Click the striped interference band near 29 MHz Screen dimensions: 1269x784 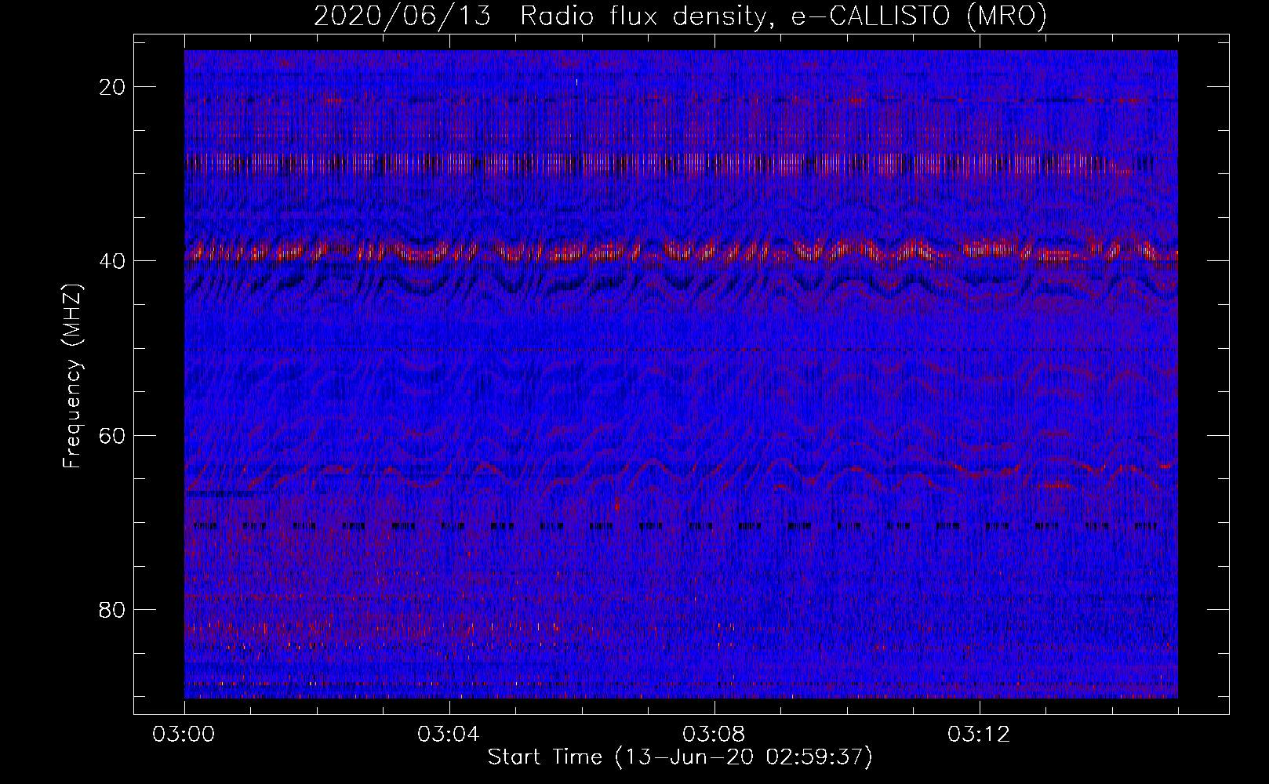coord(667,165)
